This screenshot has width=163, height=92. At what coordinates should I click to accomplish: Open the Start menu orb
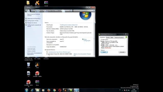click(26, 90)
